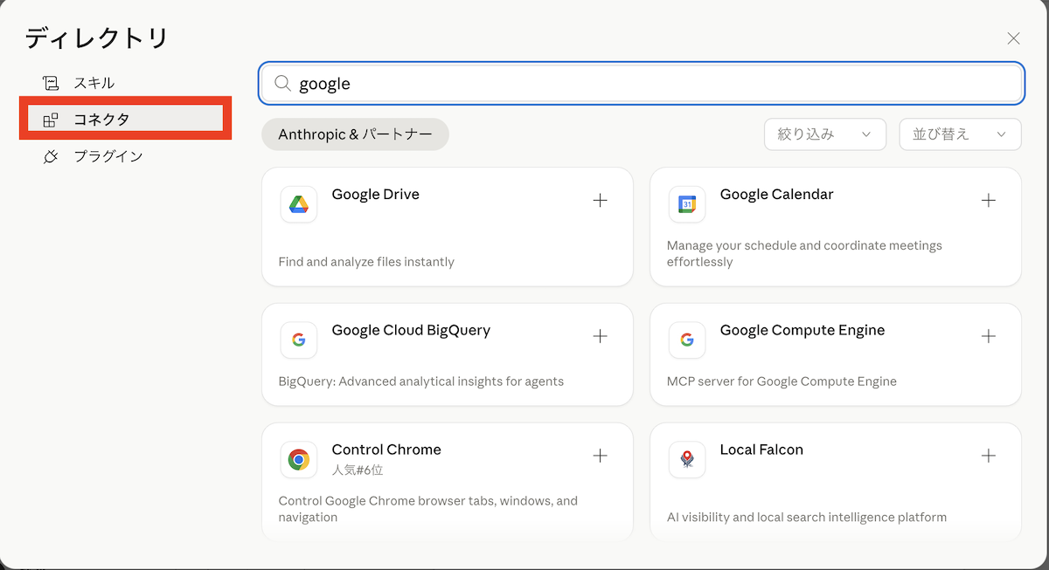Click the Local Falcon pin icon

[x=687, y=459]
